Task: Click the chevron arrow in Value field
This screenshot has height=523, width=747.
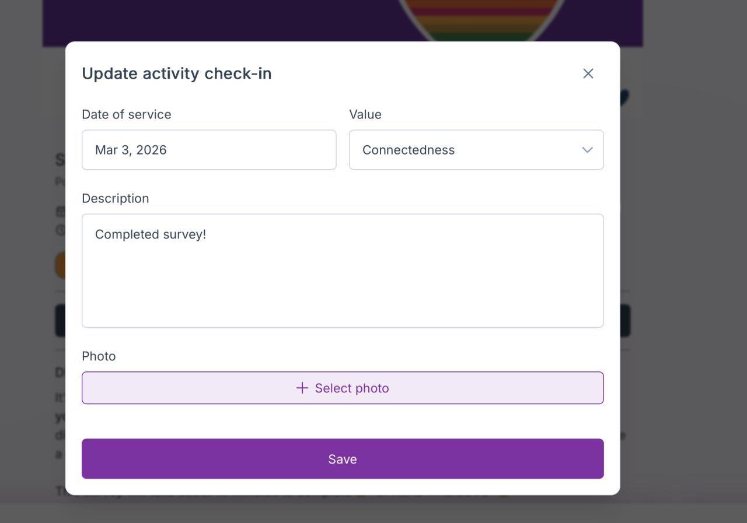Action: 587,150
